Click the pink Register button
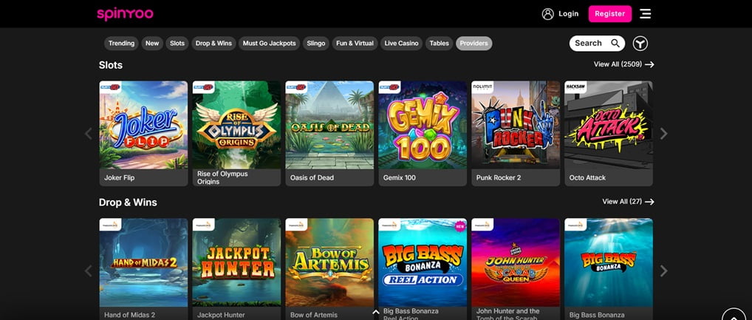 [609, 14]
